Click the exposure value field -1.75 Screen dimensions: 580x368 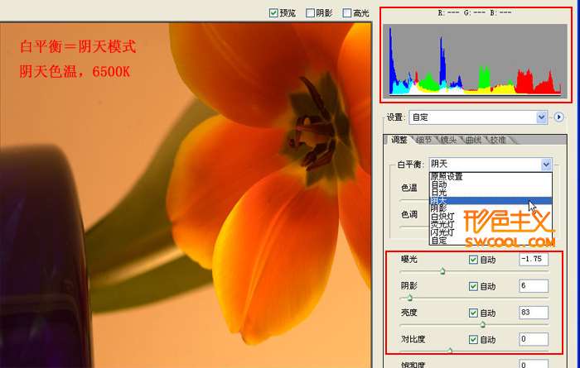pos(534,259)
